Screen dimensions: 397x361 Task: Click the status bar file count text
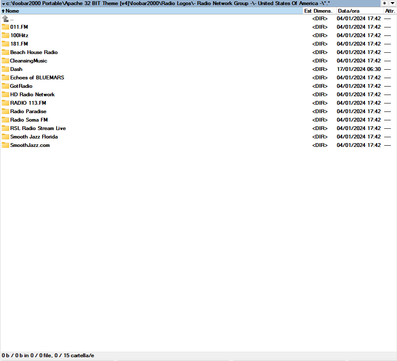pos(48,356)
